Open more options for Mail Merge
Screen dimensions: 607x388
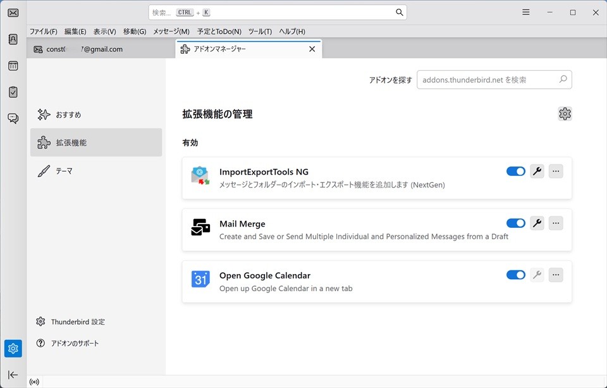pos(556,223)
